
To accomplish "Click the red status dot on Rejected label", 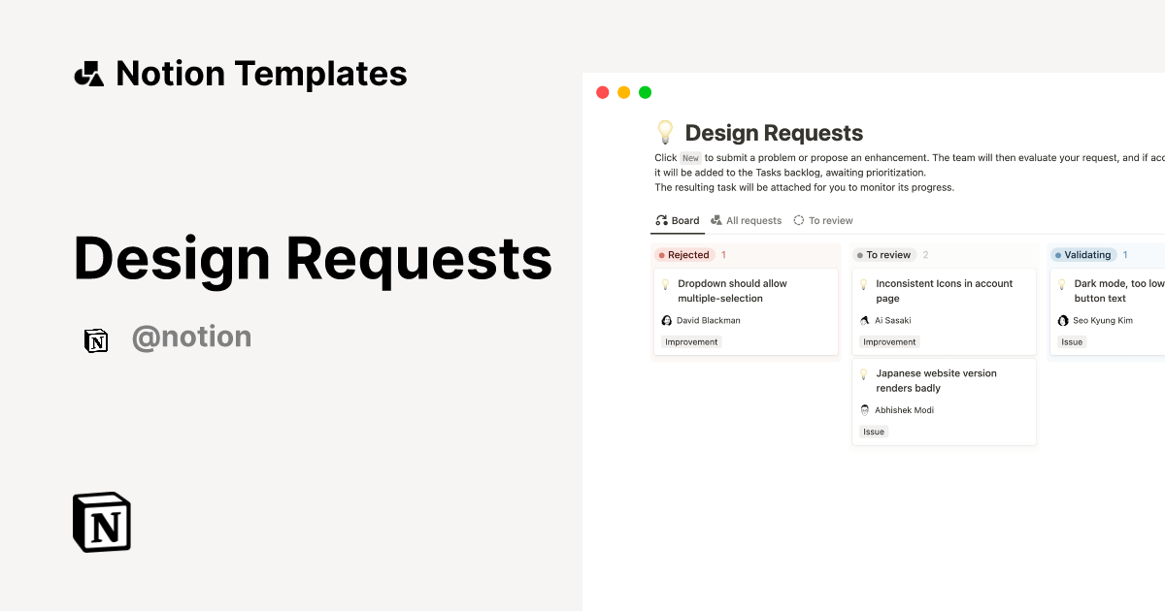I will (661, 254).
